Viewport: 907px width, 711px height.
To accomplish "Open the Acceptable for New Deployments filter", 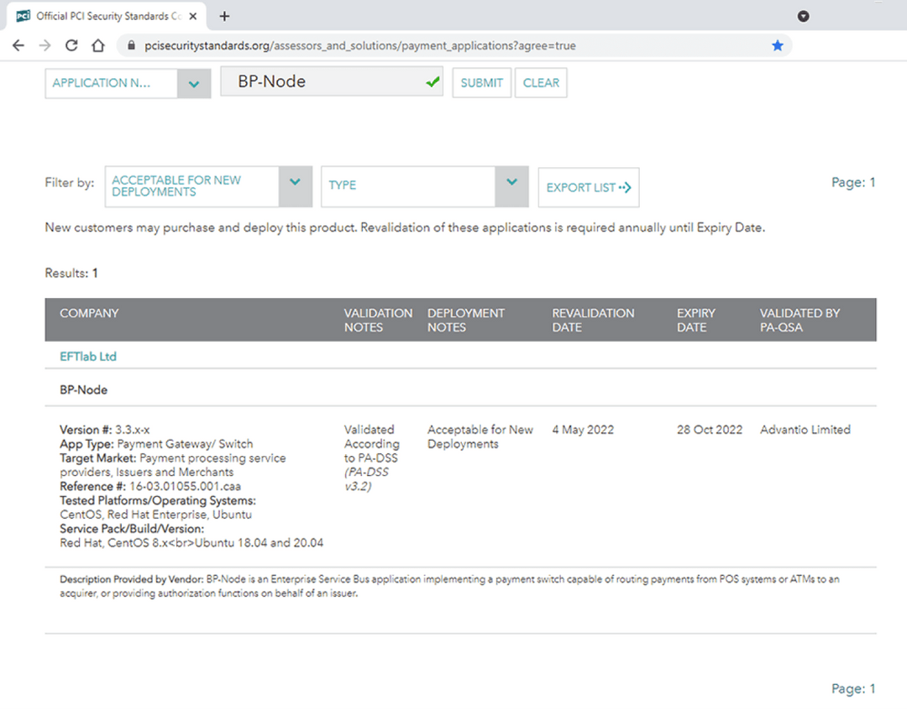I will [208, 186].
